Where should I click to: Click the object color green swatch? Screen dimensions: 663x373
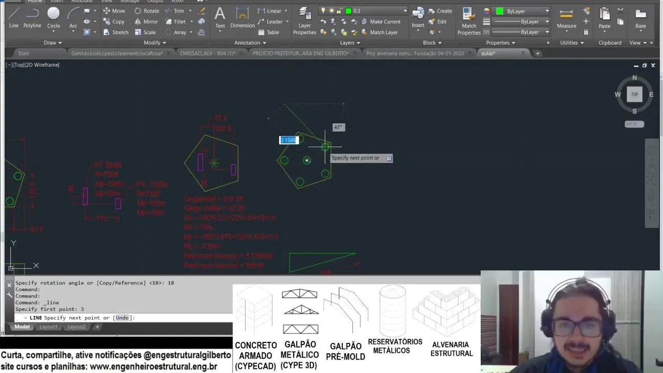(x=499, y=11)
